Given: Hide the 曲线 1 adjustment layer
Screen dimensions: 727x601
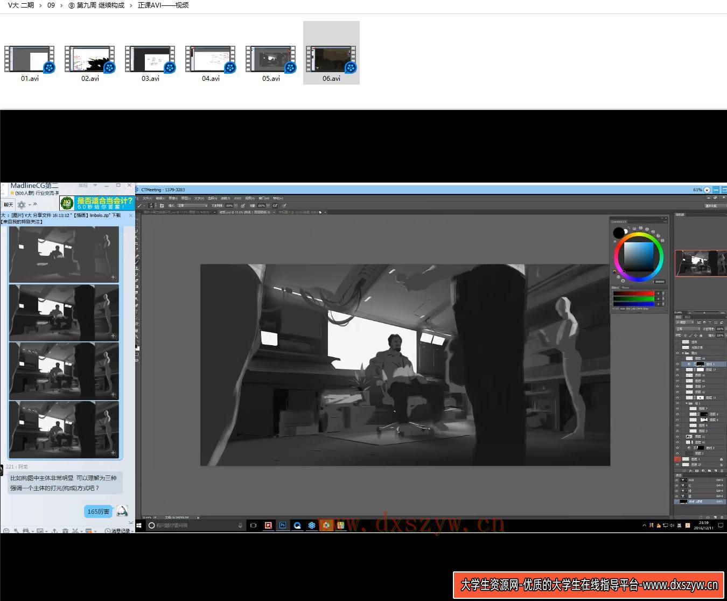Looking at the screenshot, I should pyautogui.click(x=677, y=364).
